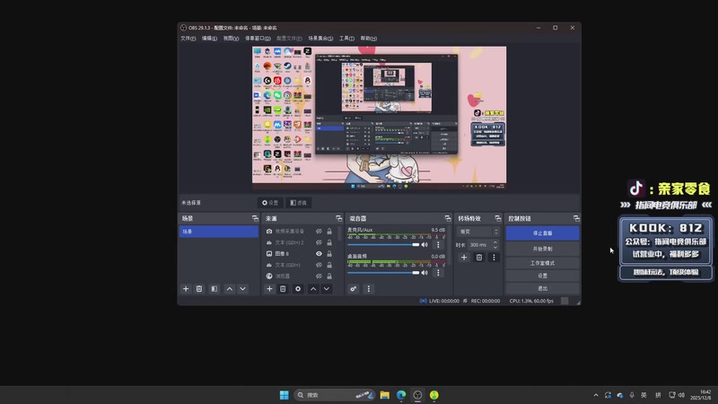Click the taskbar search box
The width and height of the screenshot is (718, 404).
click(334, 395)
